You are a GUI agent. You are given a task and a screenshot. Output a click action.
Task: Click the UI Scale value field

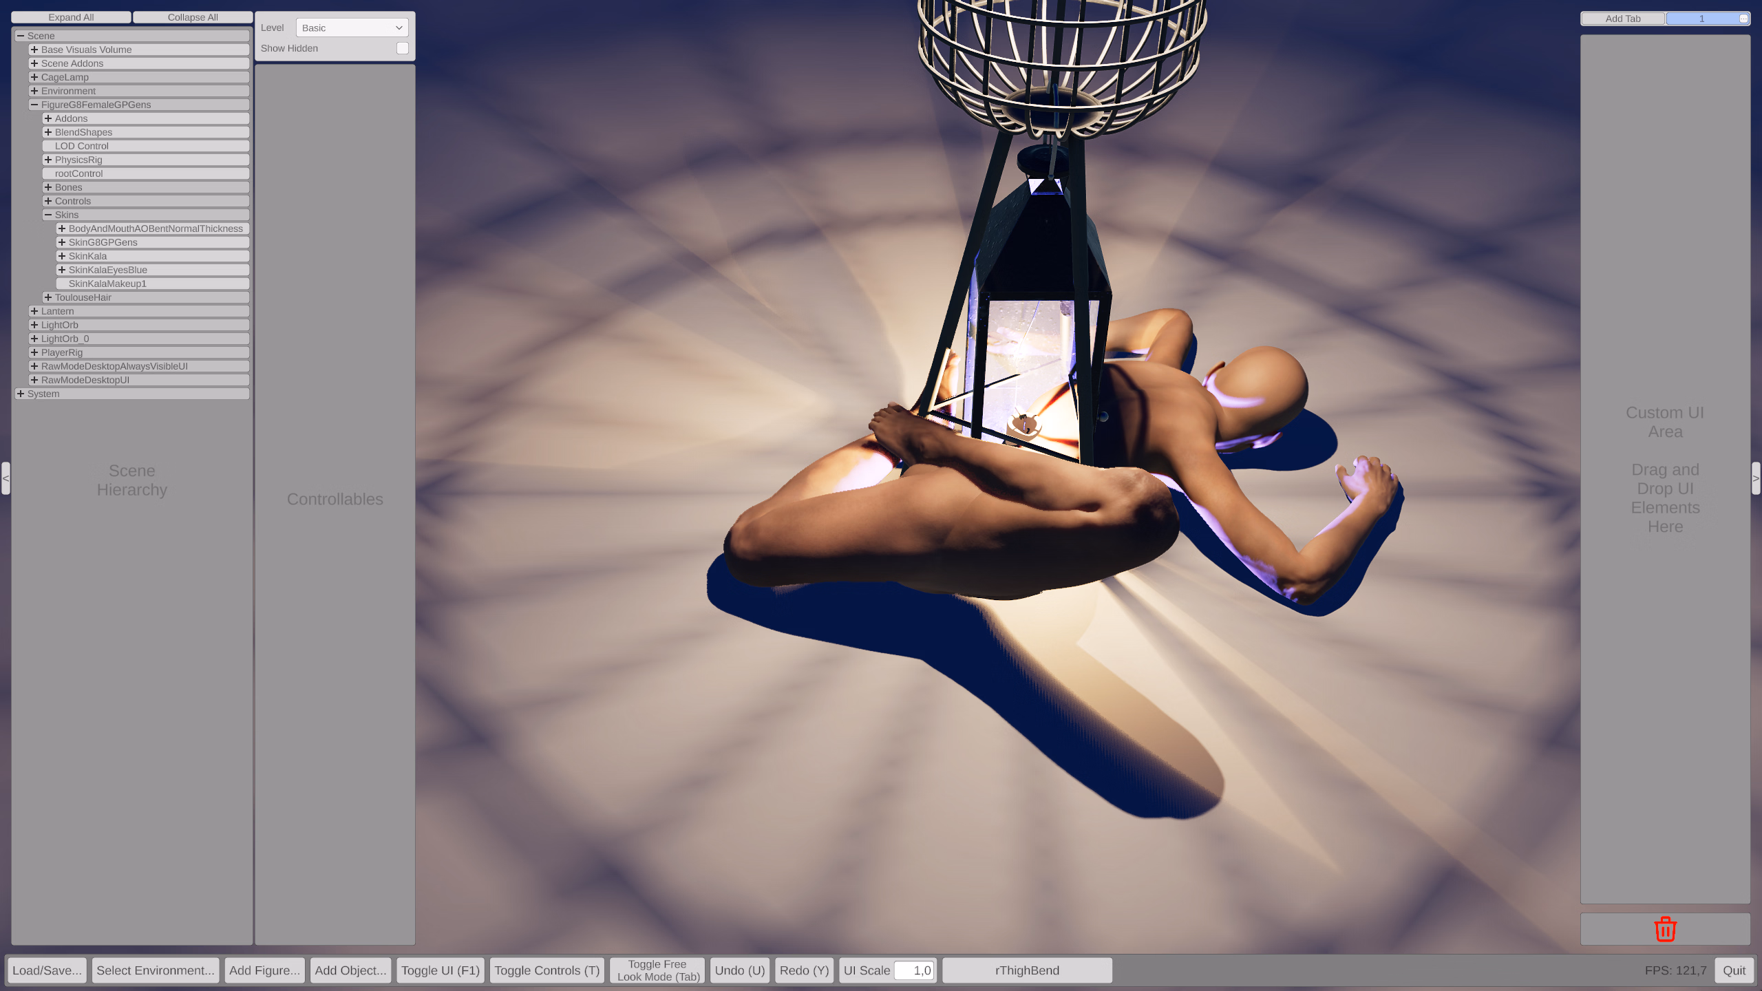tap(914, 970)
